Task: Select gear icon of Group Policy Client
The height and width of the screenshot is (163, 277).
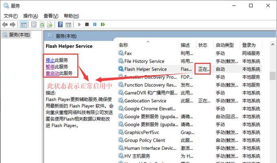Action: 121,140
